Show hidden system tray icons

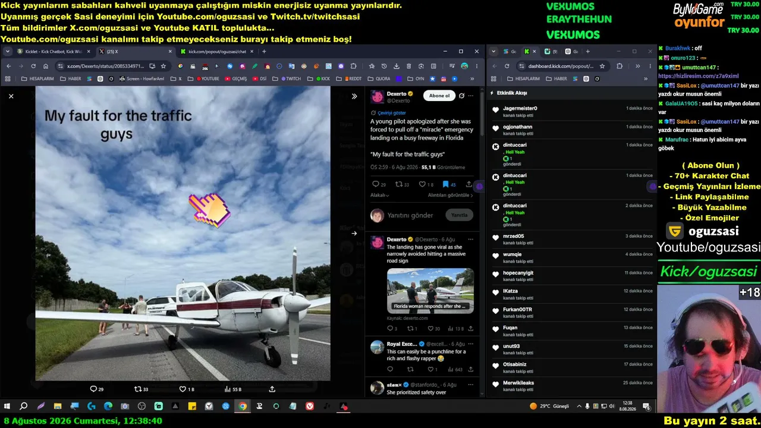[580, 407]
